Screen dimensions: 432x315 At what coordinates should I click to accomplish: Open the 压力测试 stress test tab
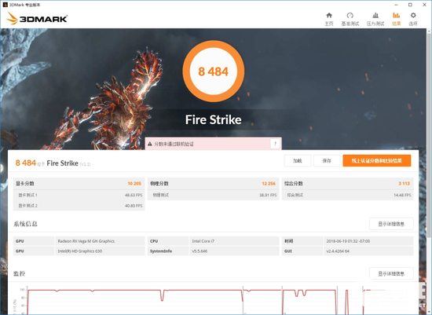tap(375, 19)
